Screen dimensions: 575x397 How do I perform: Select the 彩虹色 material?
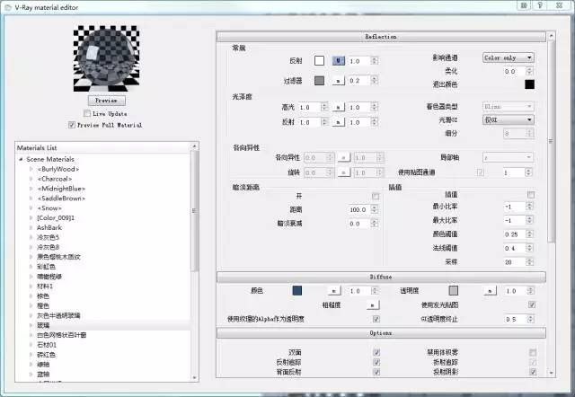pyautogui.click(x=46, y=267)
